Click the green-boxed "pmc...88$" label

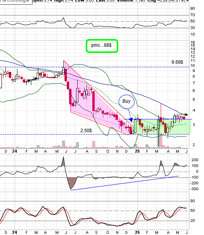[x=102, y=46]
